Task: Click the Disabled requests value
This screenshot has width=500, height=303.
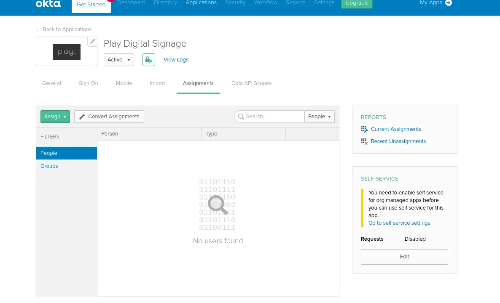Action: tap(415, 239)
